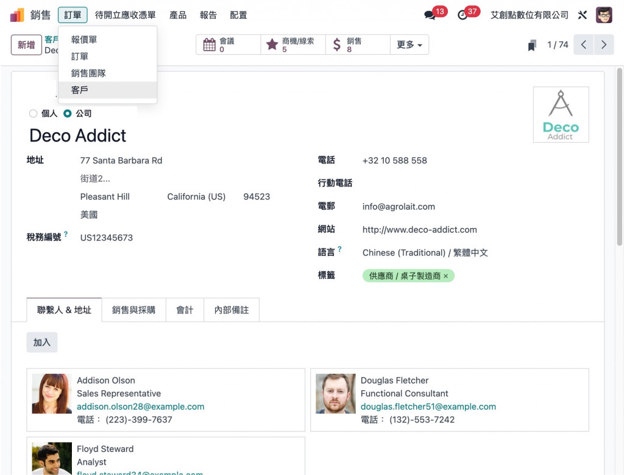Viewport: 624px width, 475px height.
Task: Click the Deco Addict company logo image
Action: point(561,115)
